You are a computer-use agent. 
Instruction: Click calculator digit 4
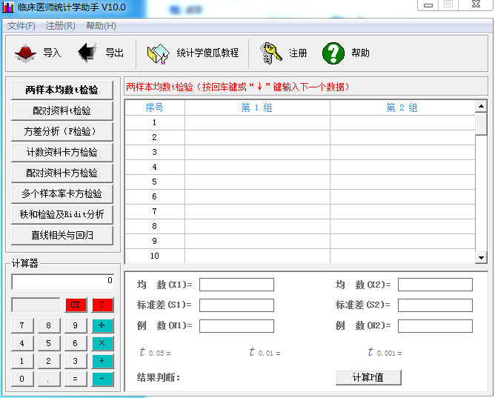point(22,343)
